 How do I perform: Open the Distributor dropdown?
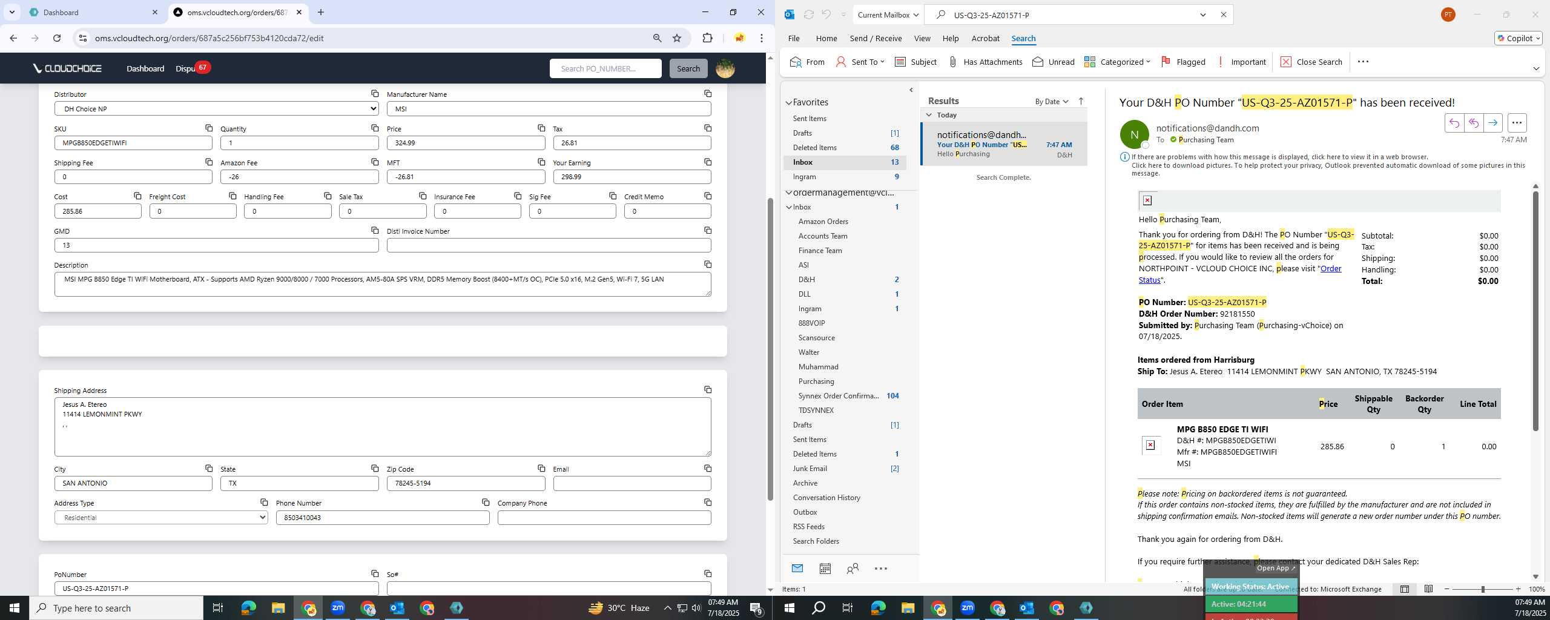(x=216, y=109)
